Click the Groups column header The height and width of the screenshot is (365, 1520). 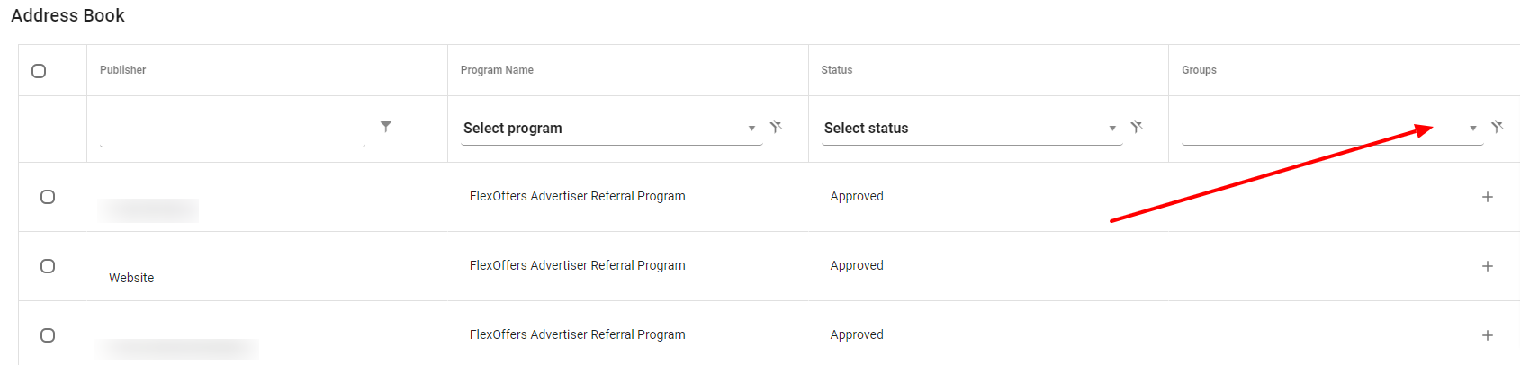point(1199,70)
